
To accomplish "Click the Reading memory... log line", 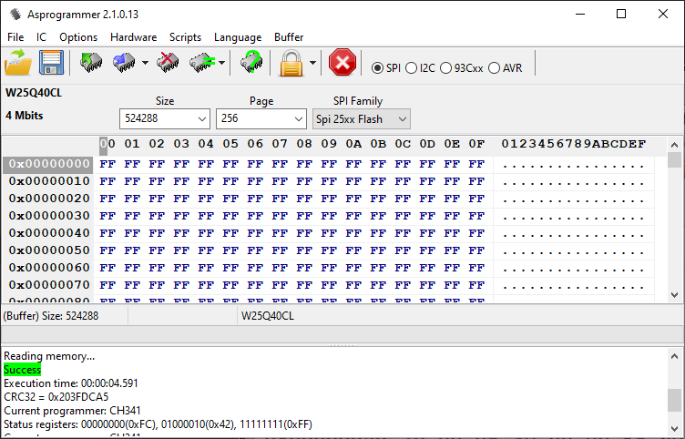I will (x=49, y=356).
